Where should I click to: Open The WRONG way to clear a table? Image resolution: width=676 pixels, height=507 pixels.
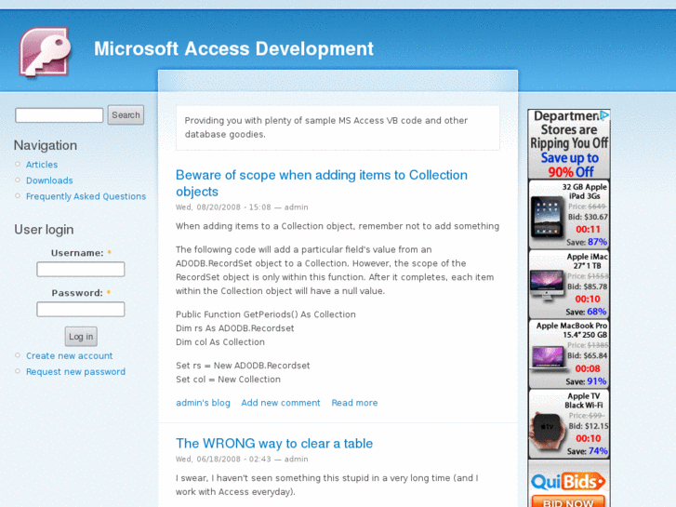pos(274,444)
